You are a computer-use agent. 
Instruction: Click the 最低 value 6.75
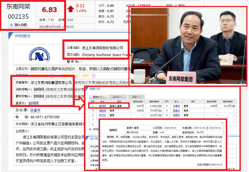(x=110, y=16)
